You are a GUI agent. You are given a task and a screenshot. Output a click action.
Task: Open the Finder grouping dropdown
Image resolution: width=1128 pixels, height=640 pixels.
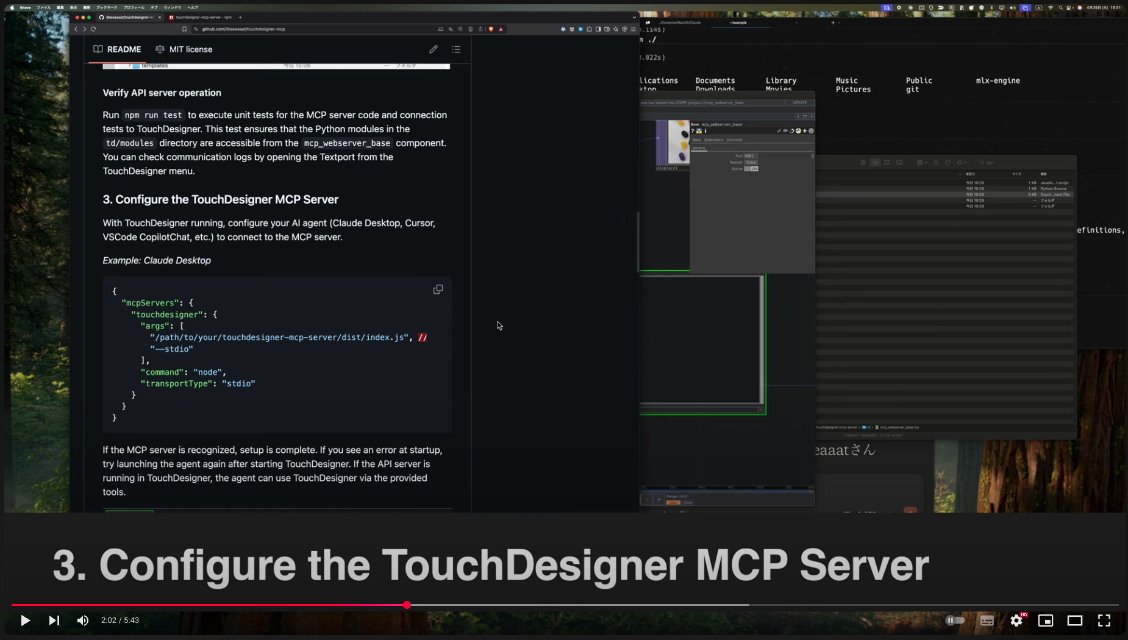pyautogui.click(x=921, y=162)
